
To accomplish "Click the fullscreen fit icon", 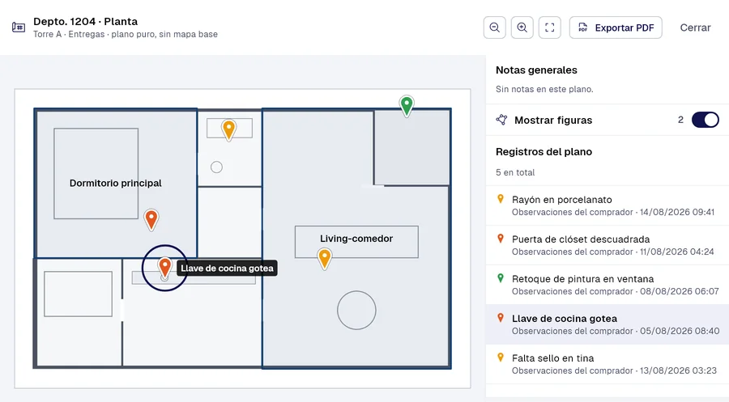I will point(549,28).
